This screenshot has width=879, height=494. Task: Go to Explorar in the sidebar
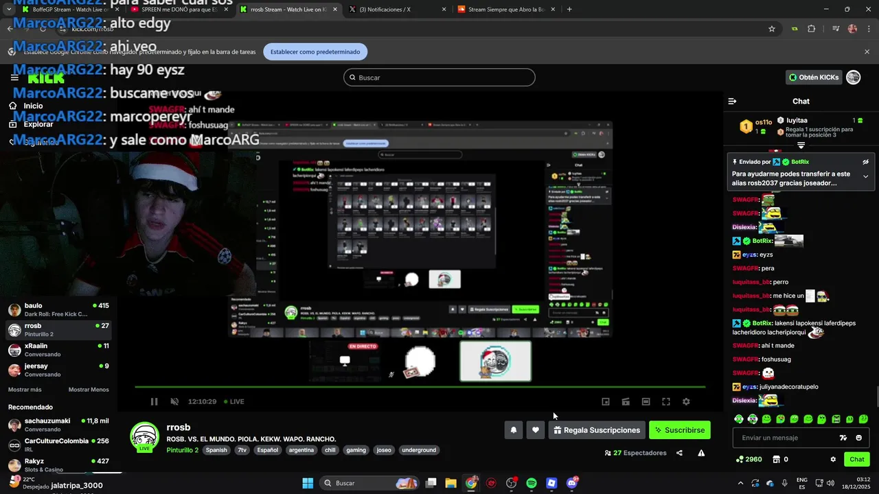tap(31, 124)
